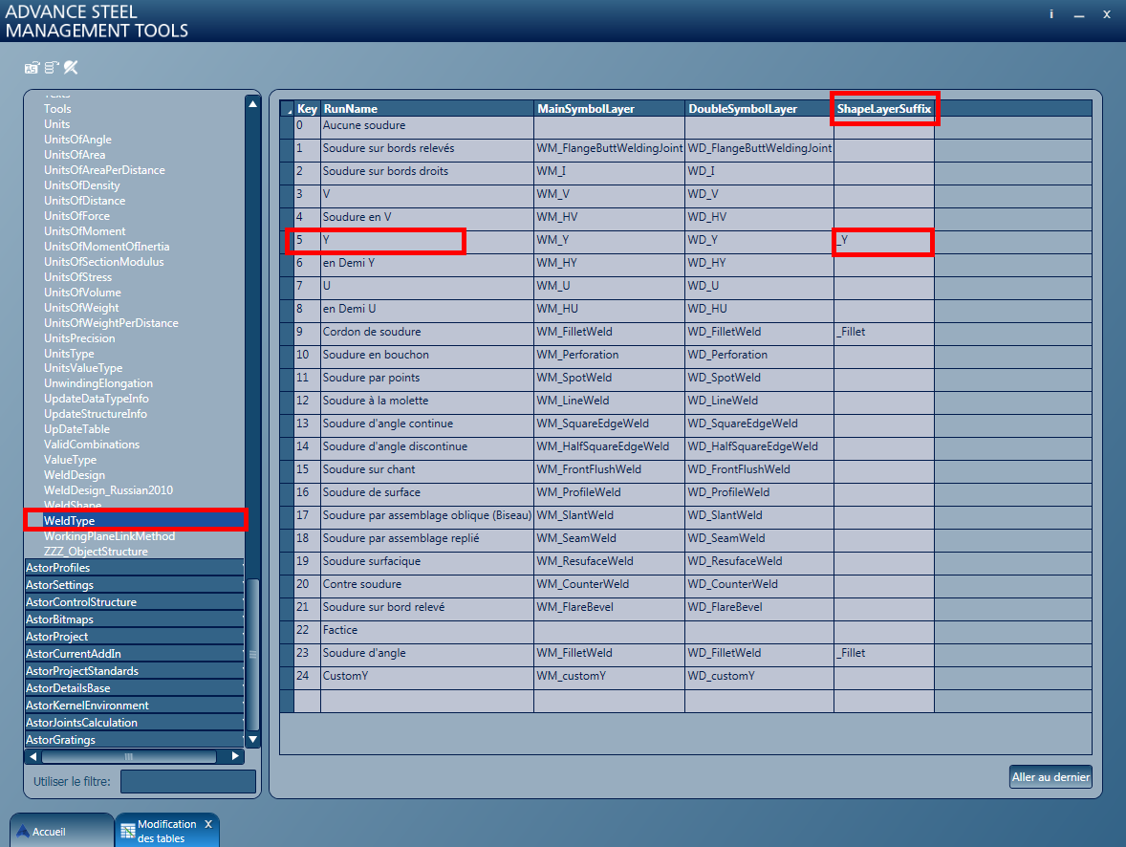1126x847 pixels.
Task: Click the ShapeLayerSuffix column header
Action: [884, 108]
